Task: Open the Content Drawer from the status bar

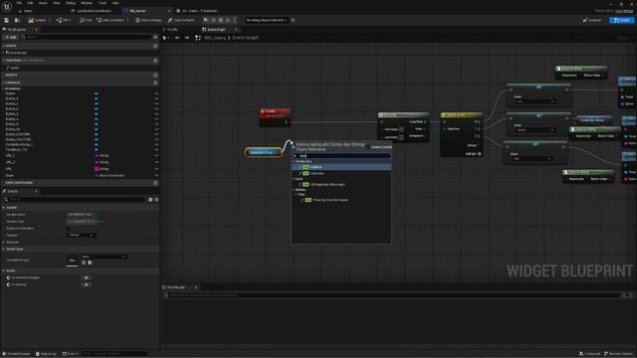Action: 17,354
